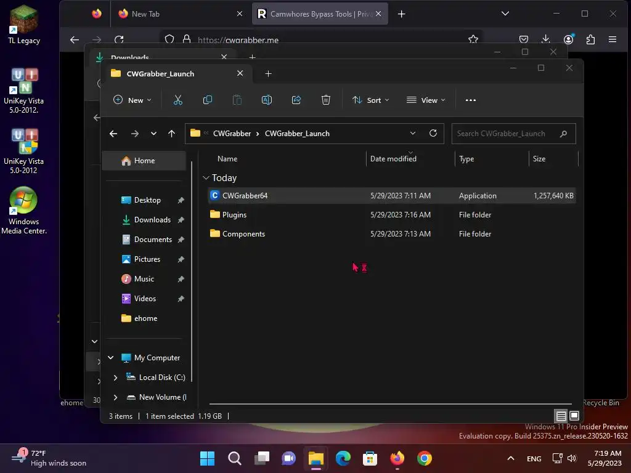Click the Cut scissors icon in Explorer toolbar
Image resolution: width=631 pixels, height=473 pixels.
178,100
